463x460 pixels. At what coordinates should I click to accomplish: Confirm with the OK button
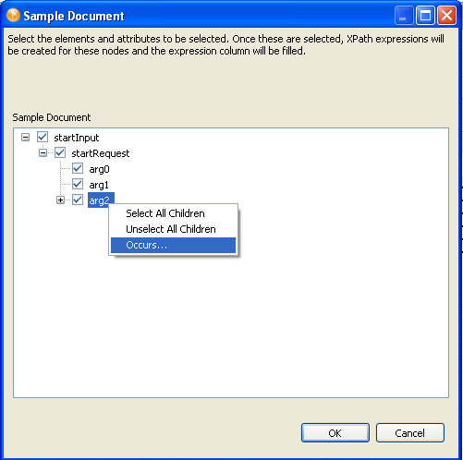pyautogui.click(x=335, y=433)
